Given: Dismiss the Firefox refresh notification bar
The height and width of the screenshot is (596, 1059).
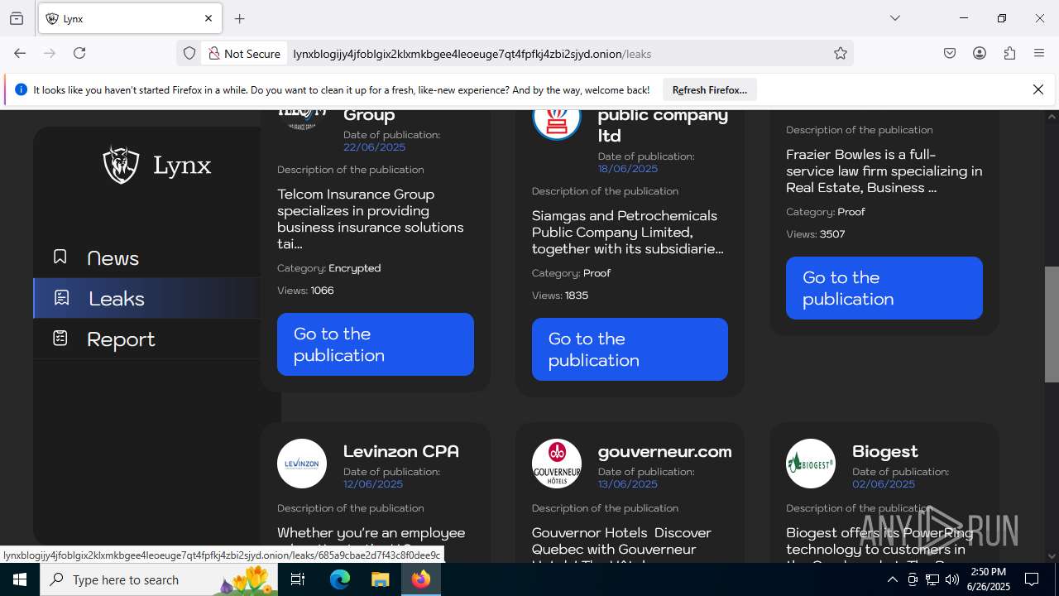Looking at the screenshot, I should 1038,89.
